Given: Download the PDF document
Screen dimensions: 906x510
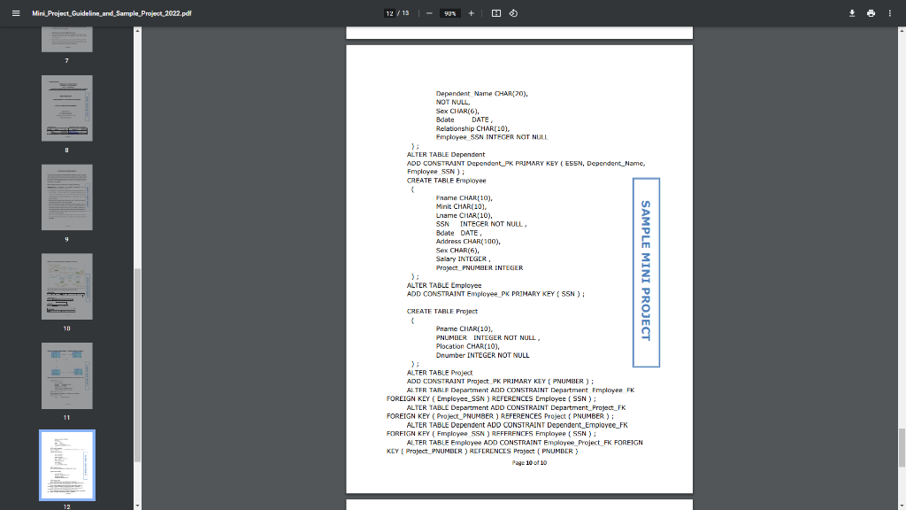Looking at the screenshot, I should coord(851,13).
